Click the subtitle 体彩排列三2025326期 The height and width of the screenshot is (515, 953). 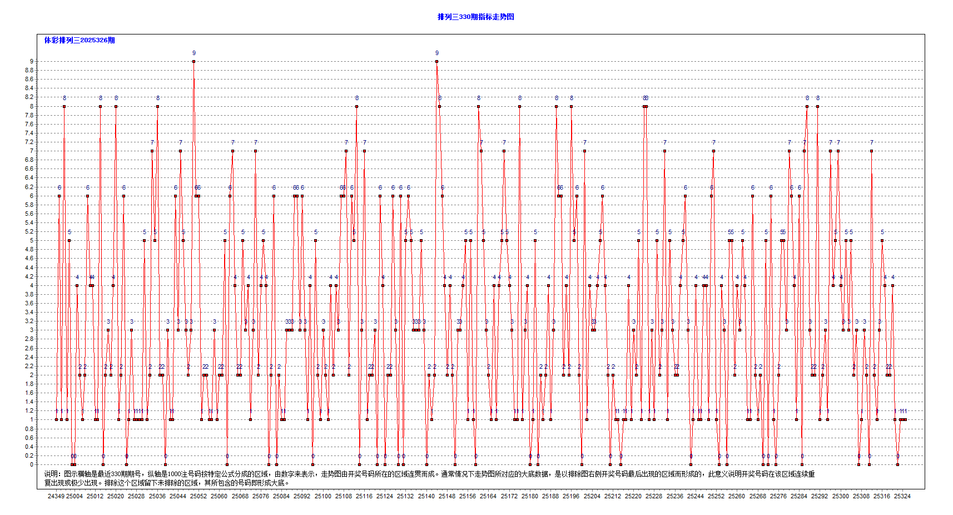(x=80, y=40)
